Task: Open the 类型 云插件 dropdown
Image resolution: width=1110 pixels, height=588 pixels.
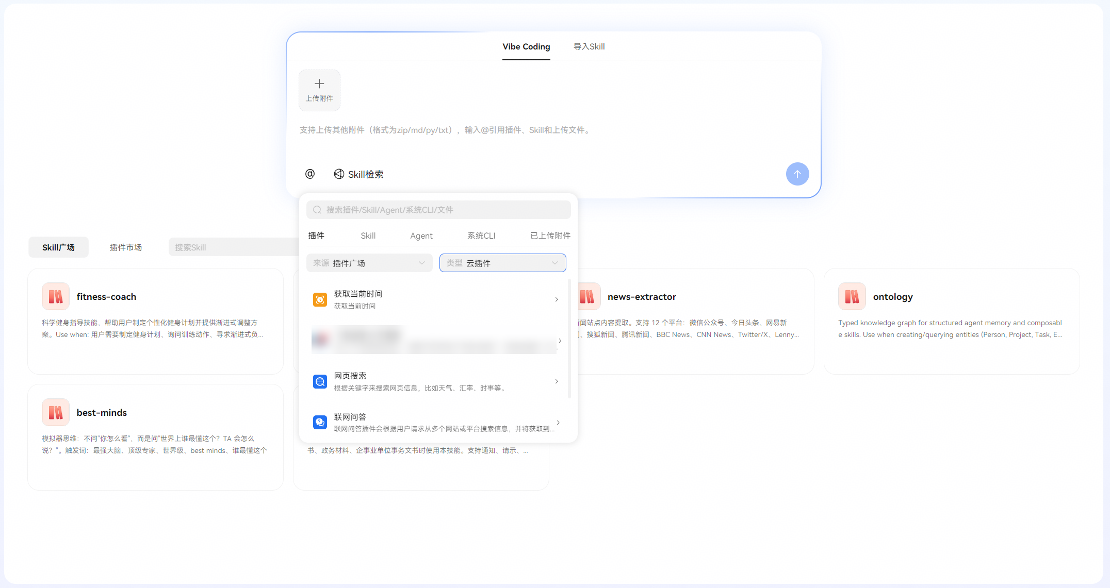Action: pos(502,263)
